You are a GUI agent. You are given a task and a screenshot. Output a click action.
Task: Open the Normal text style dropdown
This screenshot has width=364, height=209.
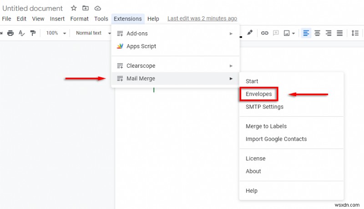92,33
